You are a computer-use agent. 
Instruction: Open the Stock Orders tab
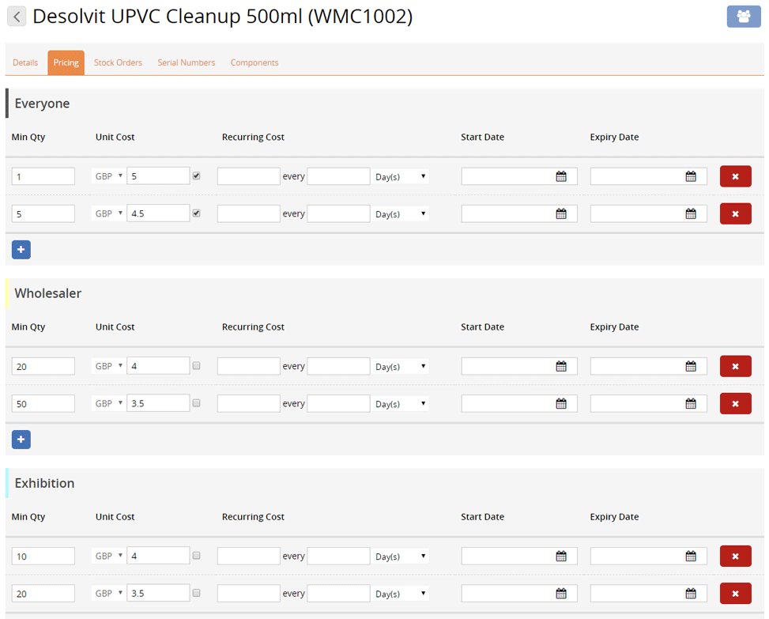pyautogui.click(x=119, y=62)
